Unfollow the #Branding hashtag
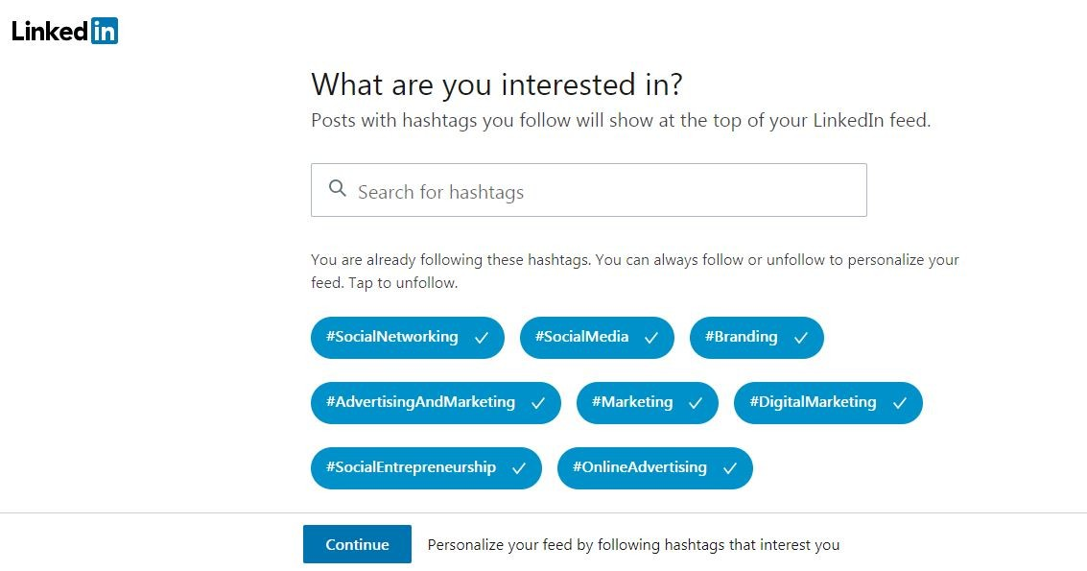 click(x=756, y=338)
